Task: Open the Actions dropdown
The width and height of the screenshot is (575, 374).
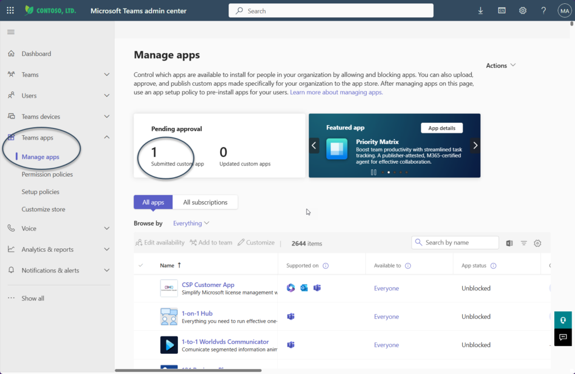Action: (x=500, y=65)
